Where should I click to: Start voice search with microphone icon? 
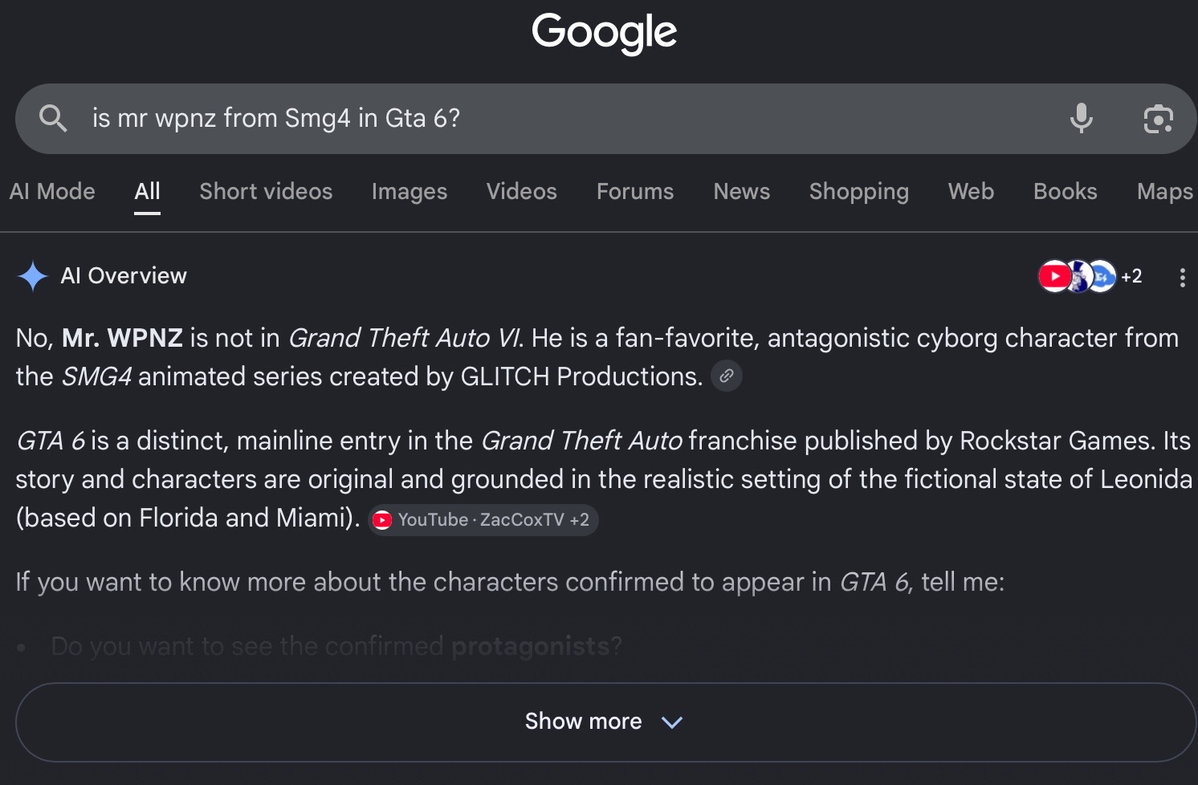(x=1082, y=118)
